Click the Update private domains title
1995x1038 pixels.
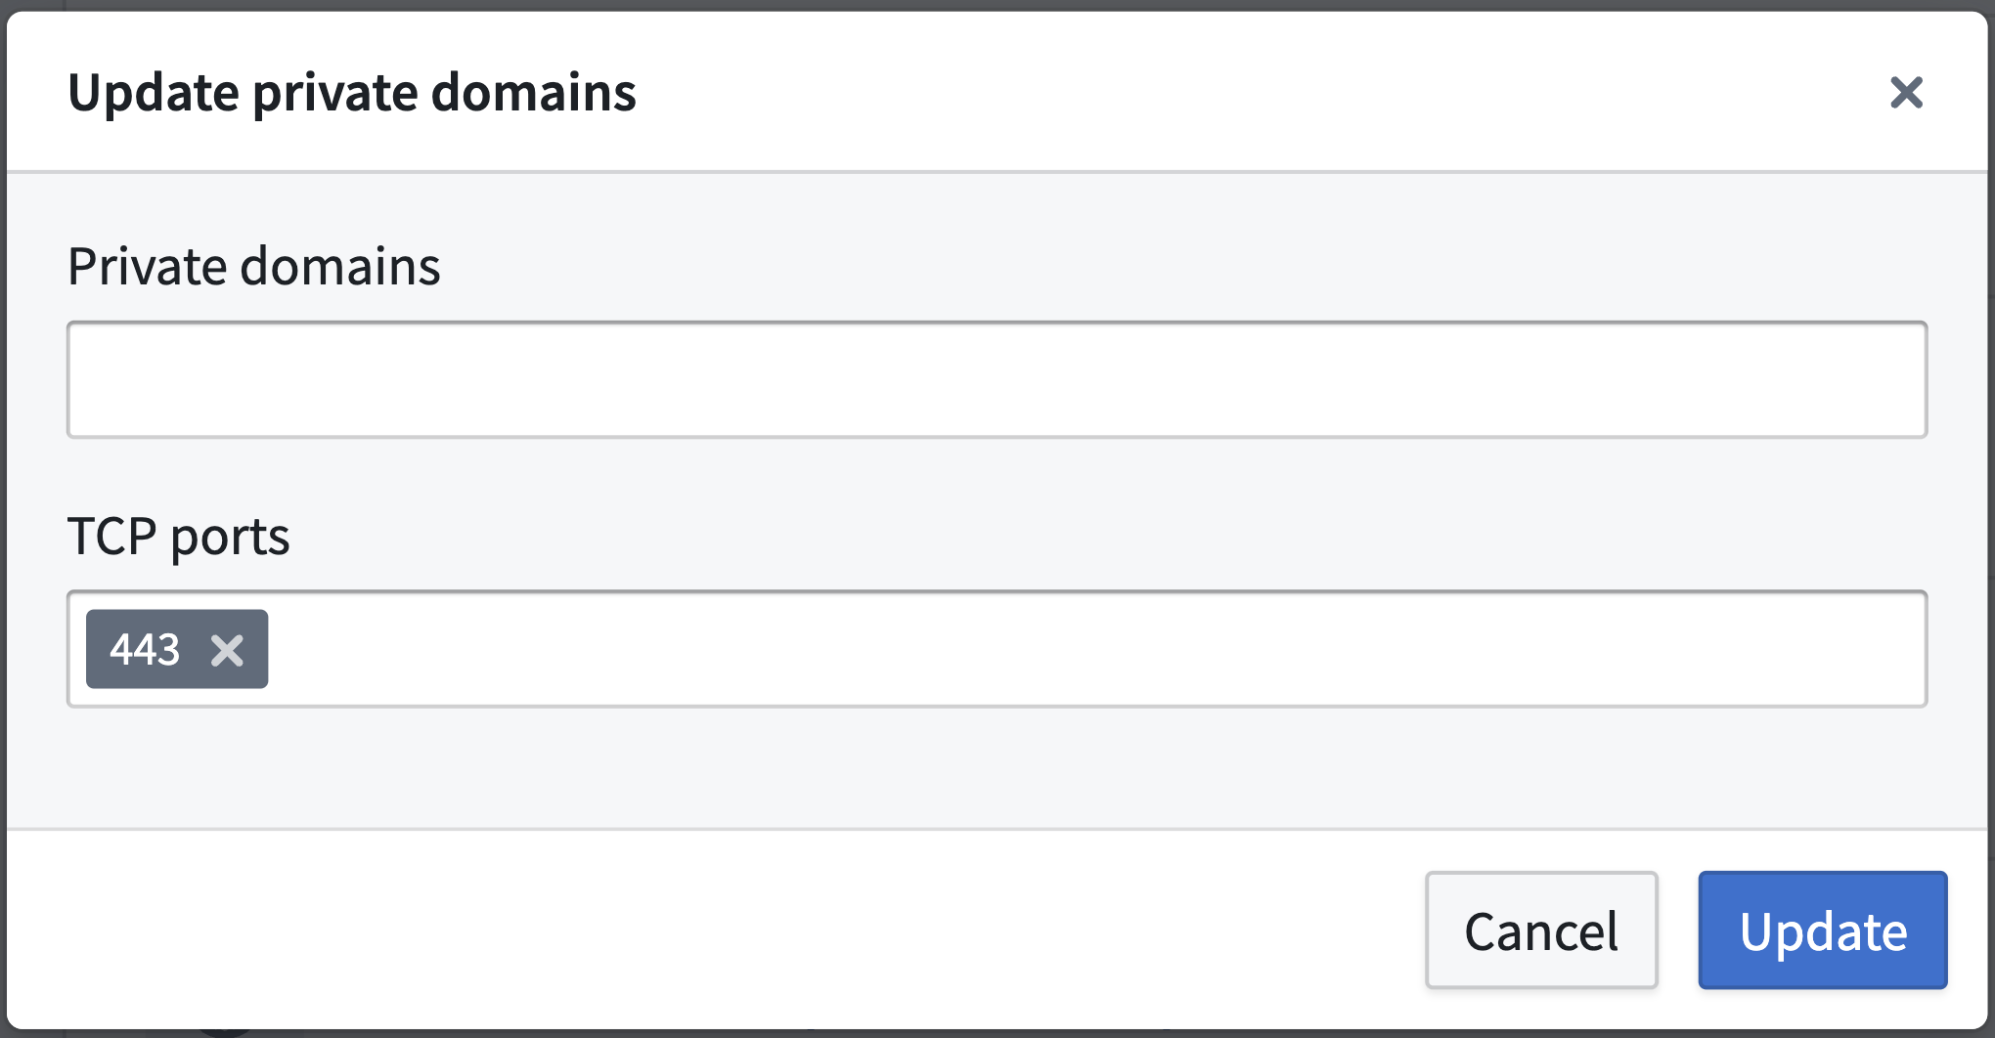[352, 93]
